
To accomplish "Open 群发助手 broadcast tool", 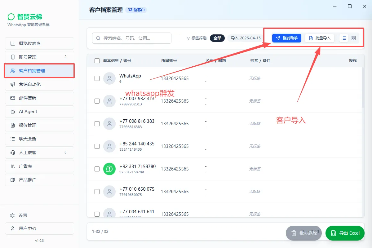I will (x=287, y=38).
